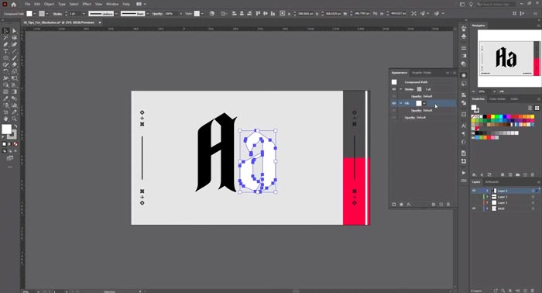Open Recolor Artwork in control bar
The image size is (542, 293).
point(212,13)
